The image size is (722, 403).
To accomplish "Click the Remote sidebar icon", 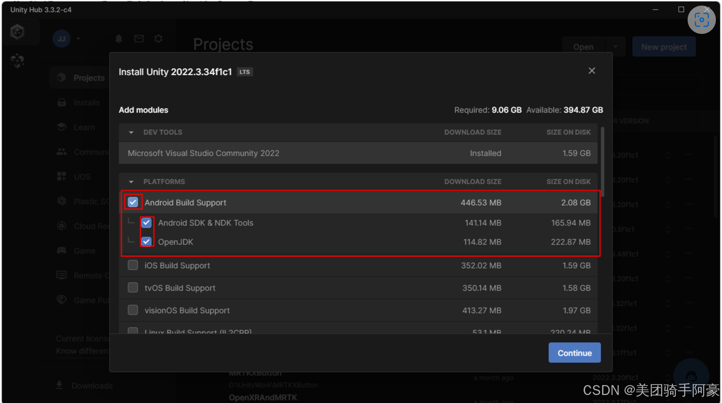I will 62,275.
